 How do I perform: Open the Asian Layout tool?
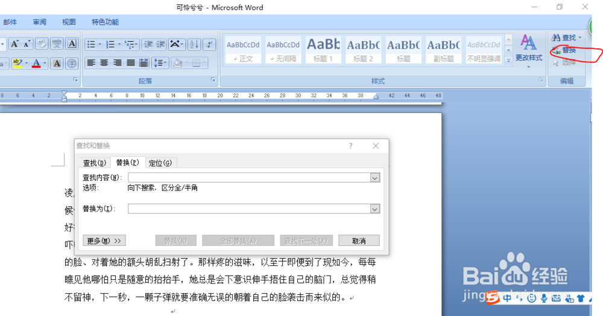coord(177,45)
